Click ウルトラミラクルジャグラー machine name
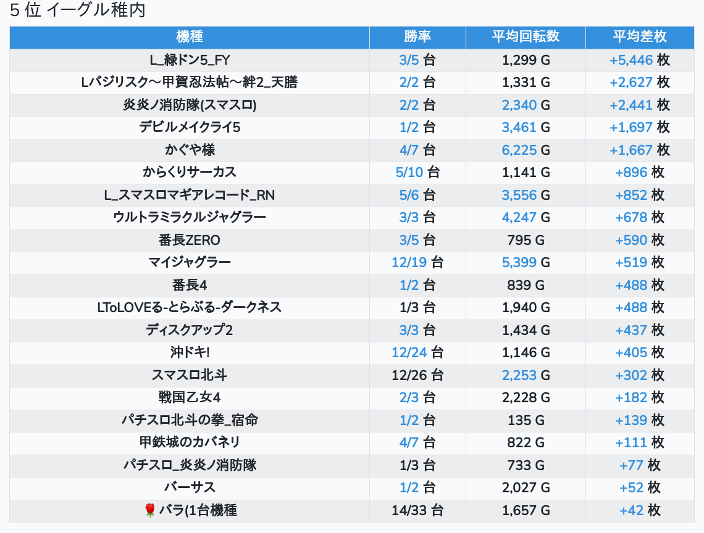The image size is (704, 533). click(x=190, y=218)
